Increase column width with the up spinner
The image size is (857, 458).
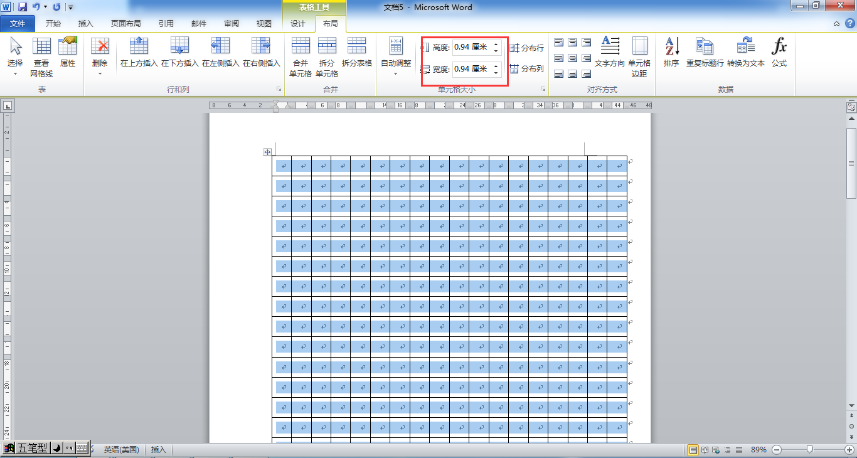496,65
